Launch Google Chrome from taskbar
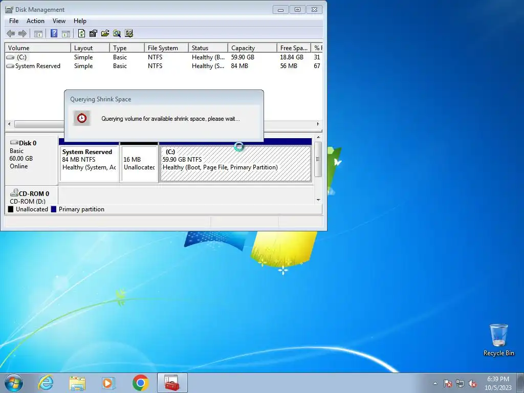This screenshot has height=393, width=524. [x=140, y=383]
